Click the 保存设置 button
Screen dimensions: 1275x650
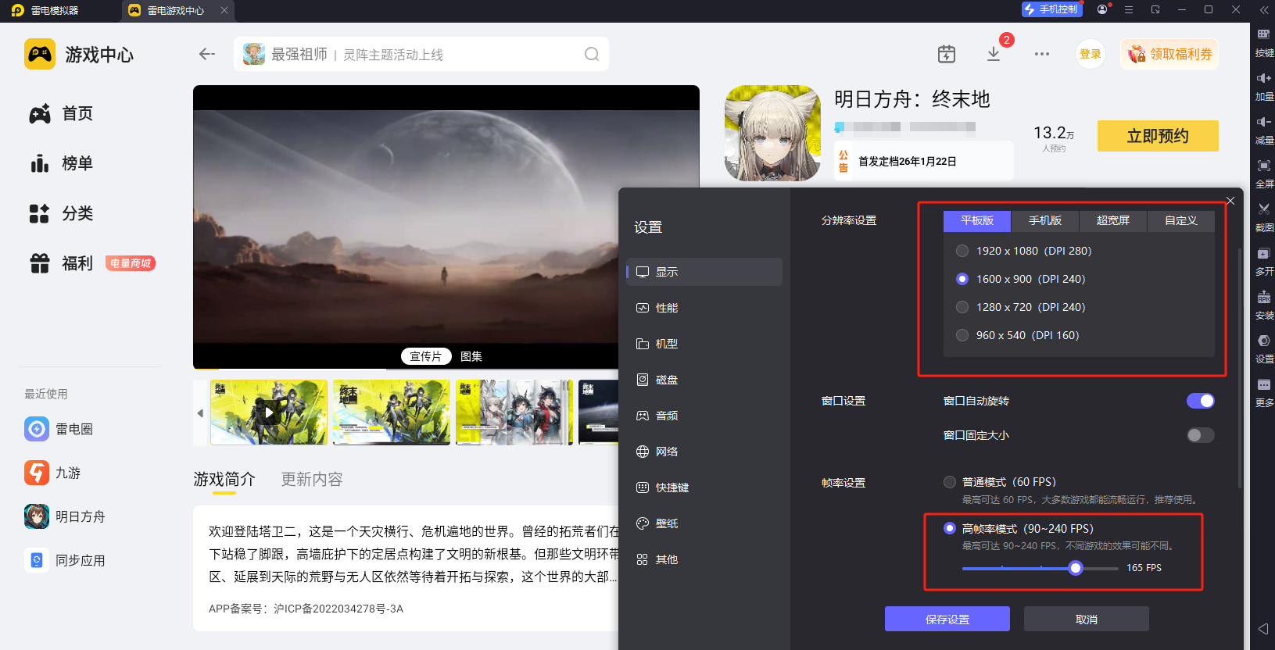click(x=947, y=619)
